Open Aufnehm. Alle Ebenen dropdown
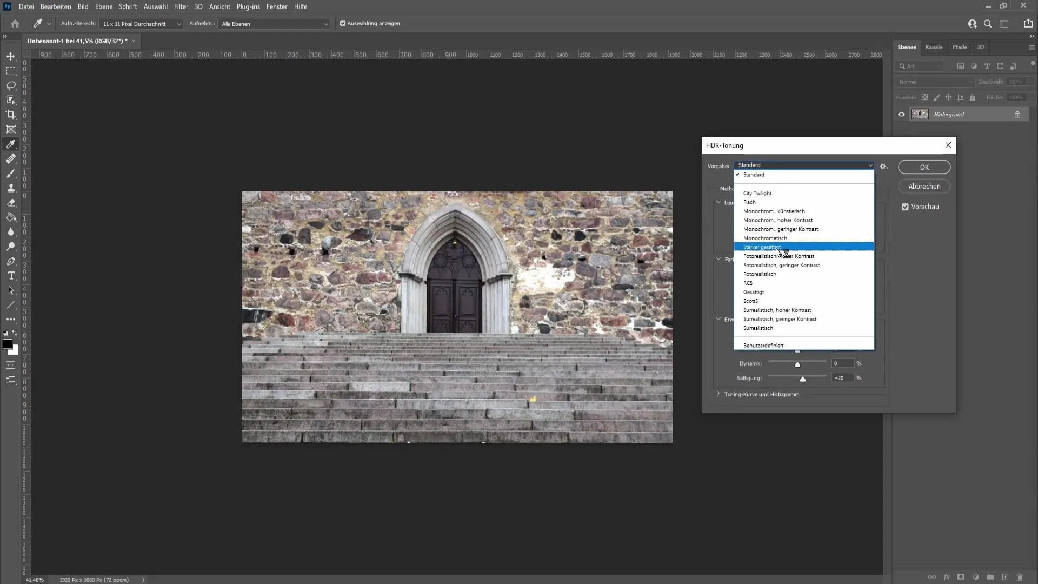This screenshot has height=584, width=1038. coord(274,24)
